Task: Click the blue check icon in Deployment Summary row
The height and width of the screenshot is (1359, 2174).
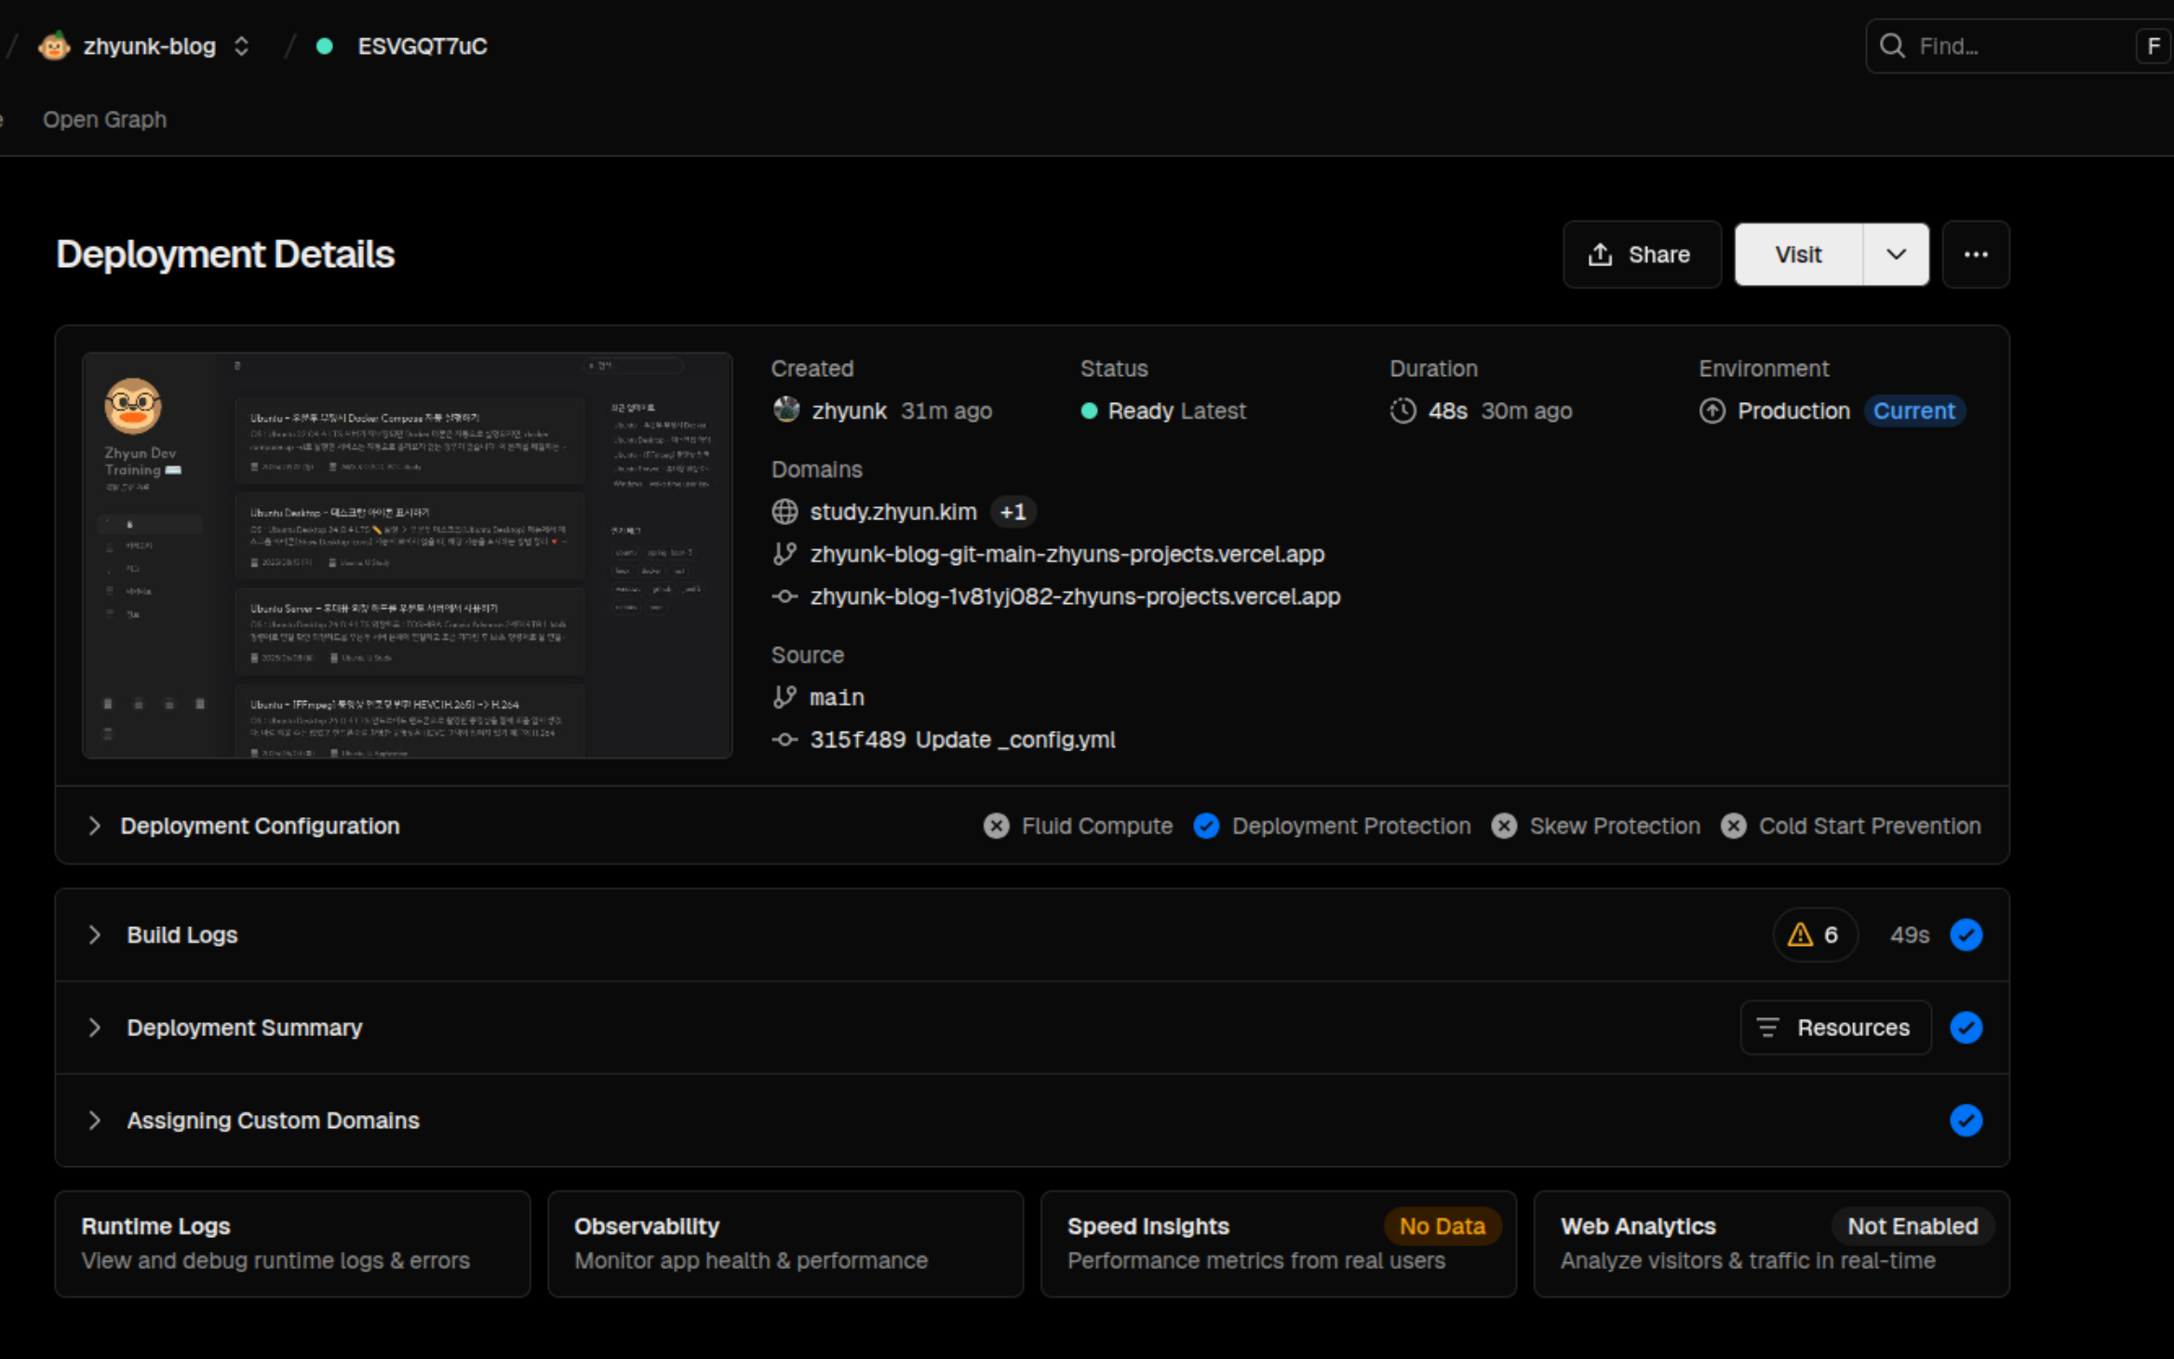Action: click(x=1966, y=1028)
